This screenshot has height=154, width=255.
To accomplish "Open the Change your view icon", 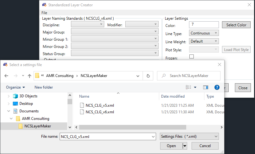I will [189, 87].
